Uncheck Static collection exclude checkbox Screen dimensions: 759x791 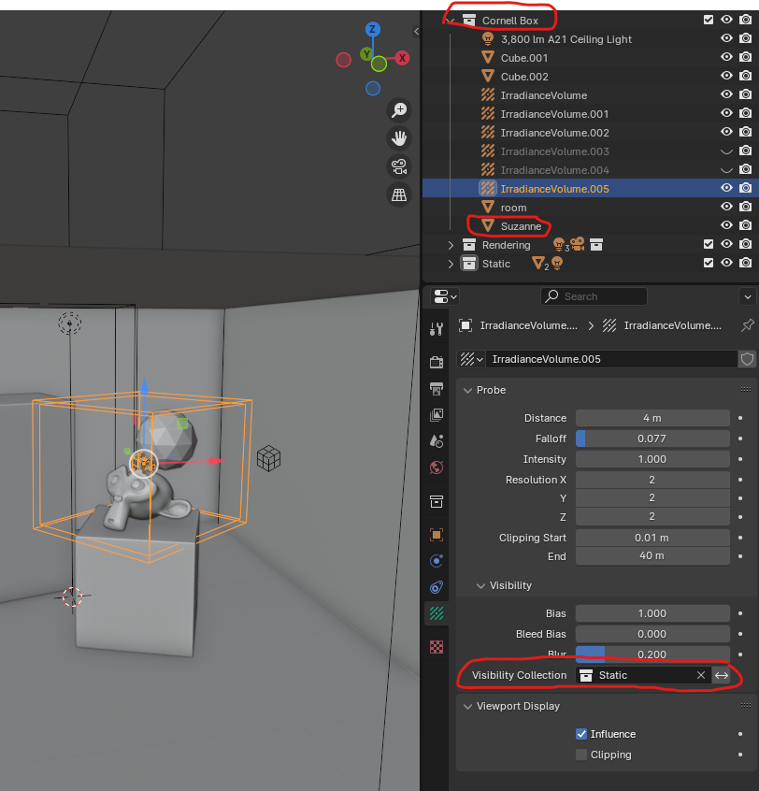(x=709, y=263)
